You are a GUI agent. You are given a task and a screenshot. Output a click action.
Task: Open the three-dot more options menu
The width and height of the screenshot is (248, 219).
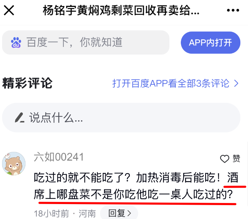click(233, 10)
